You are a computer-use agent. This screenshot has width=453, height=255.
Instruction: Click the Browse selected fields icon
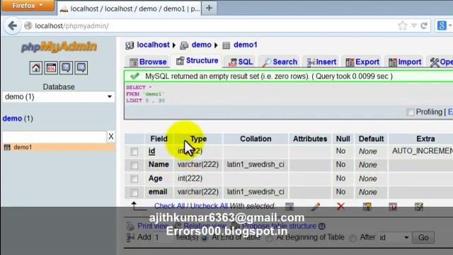(x=289, y=206)
